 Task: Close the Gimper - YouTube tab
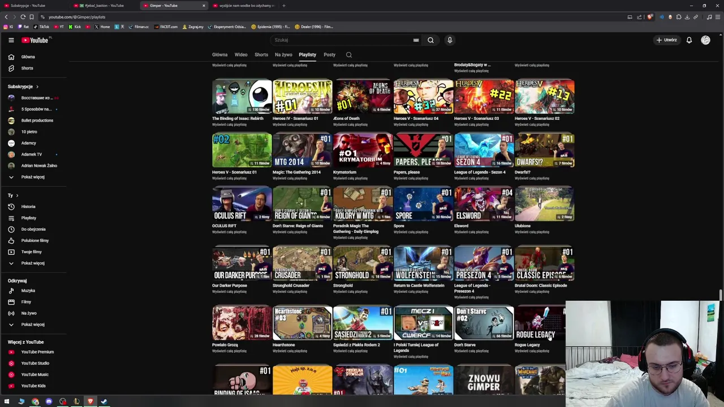pos(204,6)
